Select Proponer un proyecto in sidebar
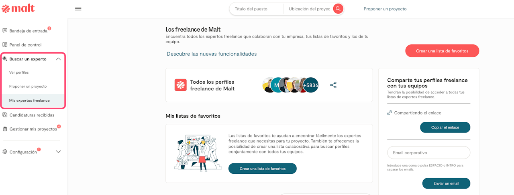 28,86
